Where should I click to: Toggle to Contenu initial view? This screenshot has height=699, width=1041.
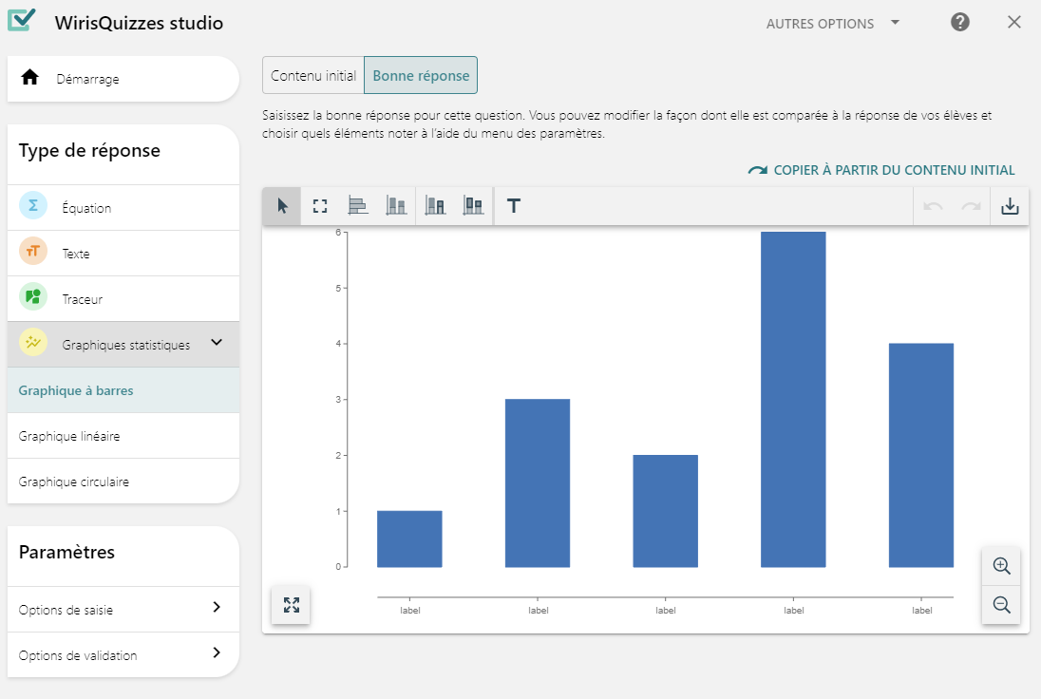(x=313, y=76)
